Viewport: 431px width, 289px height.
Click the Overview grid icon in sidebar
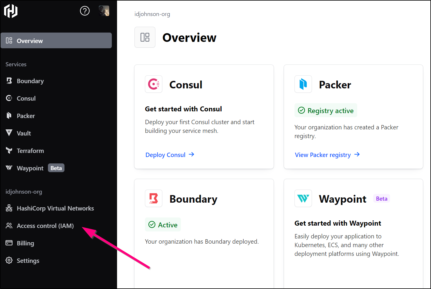(x=9, y=40)
